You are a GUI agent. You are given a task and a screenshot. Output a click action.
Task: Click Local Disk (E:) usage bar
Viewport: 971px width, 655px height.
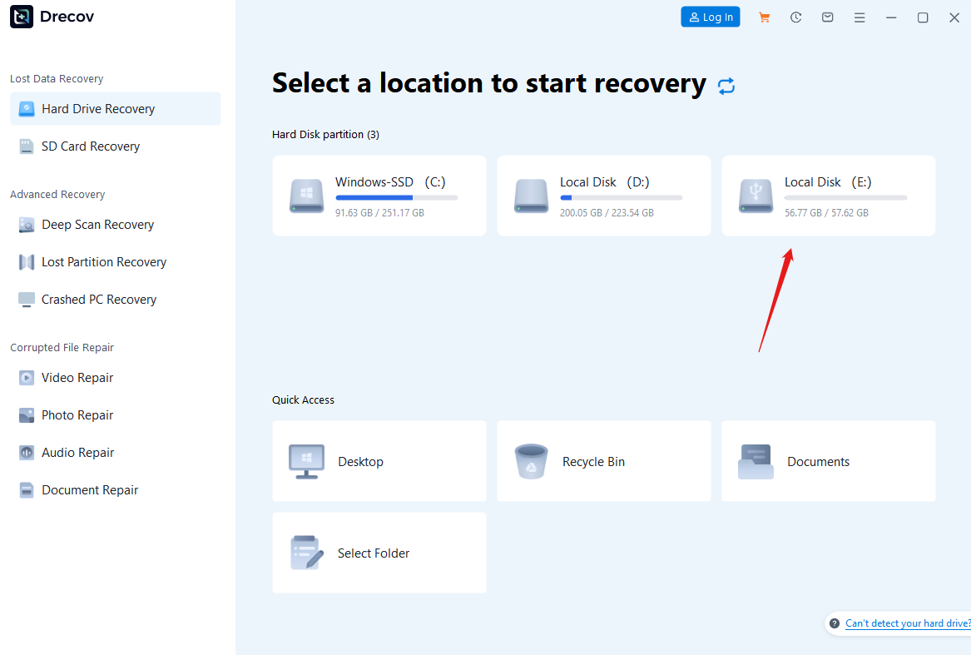pos(845,197)
